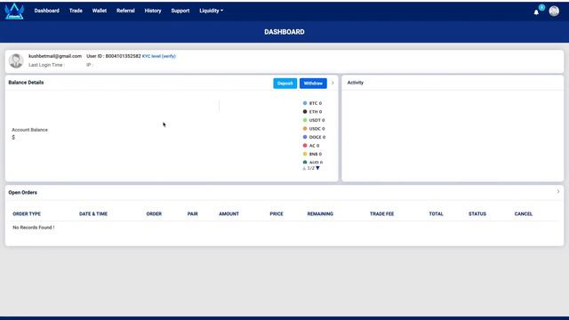Click the account email address text
The image size is (569, 320).
pyautogui.click(x=55, y=56)
